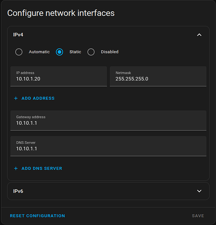Viewport: 216px width, 225px height.
Task: Select the Disabled radio button
Action: click(91, 52)
